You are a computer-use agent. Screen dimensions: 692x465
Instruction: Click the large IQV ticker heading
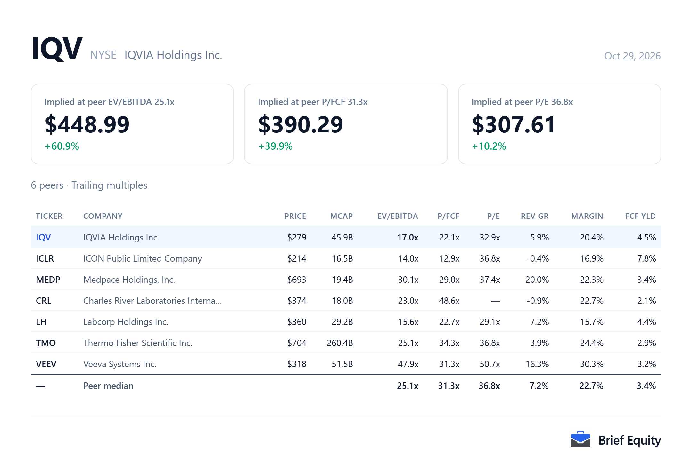[x=57, y=49]
